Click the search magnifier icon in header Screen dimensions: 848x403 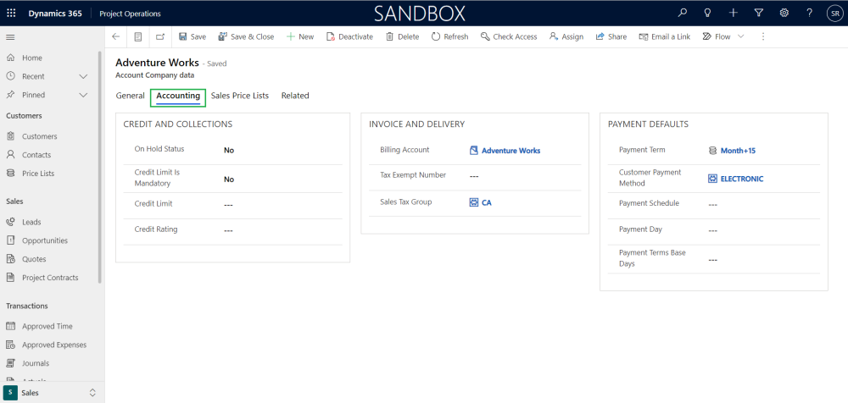pos(683,14)
